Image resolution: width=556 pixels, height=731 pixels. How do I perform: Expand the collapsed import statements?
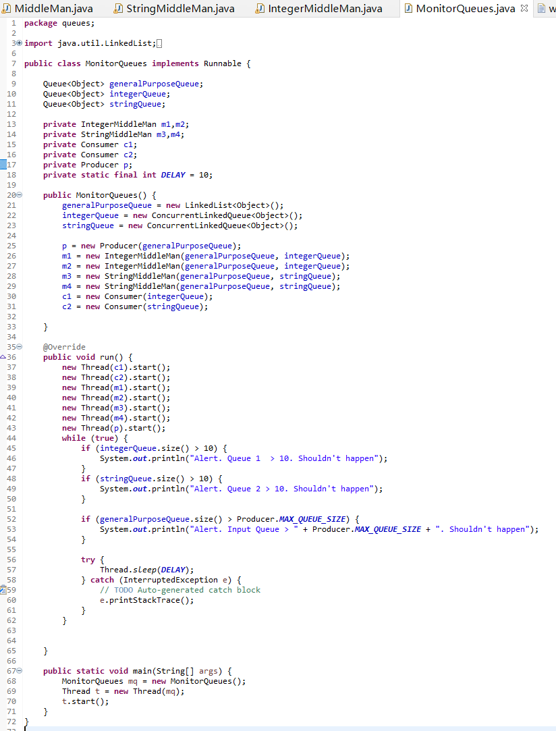click(x=19, y=43)
